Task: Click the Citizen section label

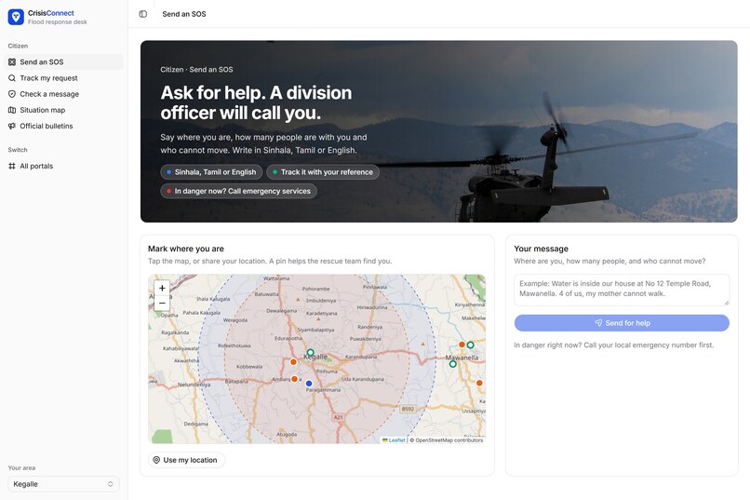Action: coord(18,46)
